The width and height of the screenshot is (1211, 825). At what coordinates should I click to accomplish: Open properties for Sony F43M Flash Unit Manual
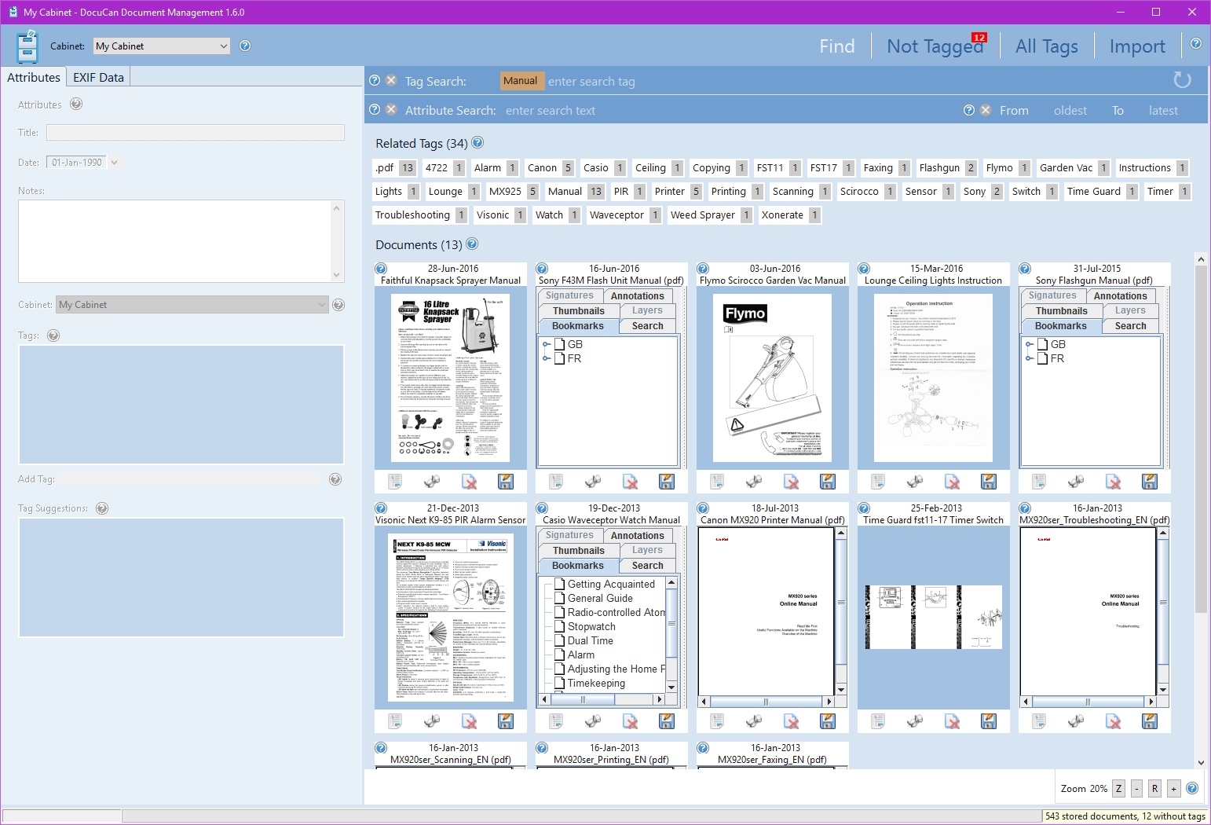[x=556, y=481]
